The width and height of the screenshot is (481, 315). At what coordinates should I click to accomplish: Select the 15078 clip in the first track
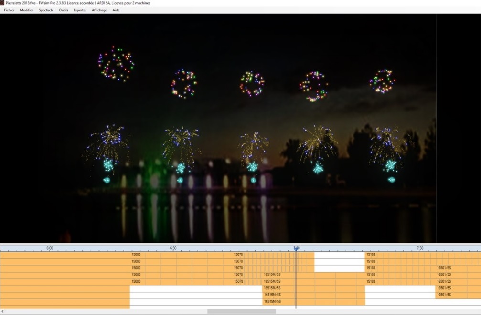(238, 254)
